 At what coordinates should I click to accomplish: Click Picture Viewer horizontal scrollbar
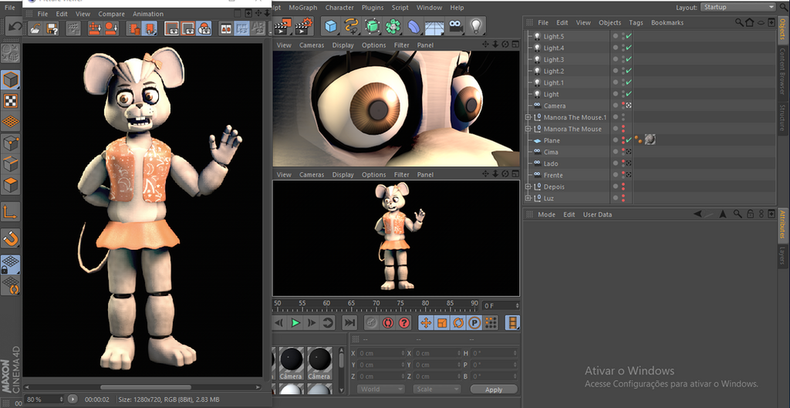[145, 387]
